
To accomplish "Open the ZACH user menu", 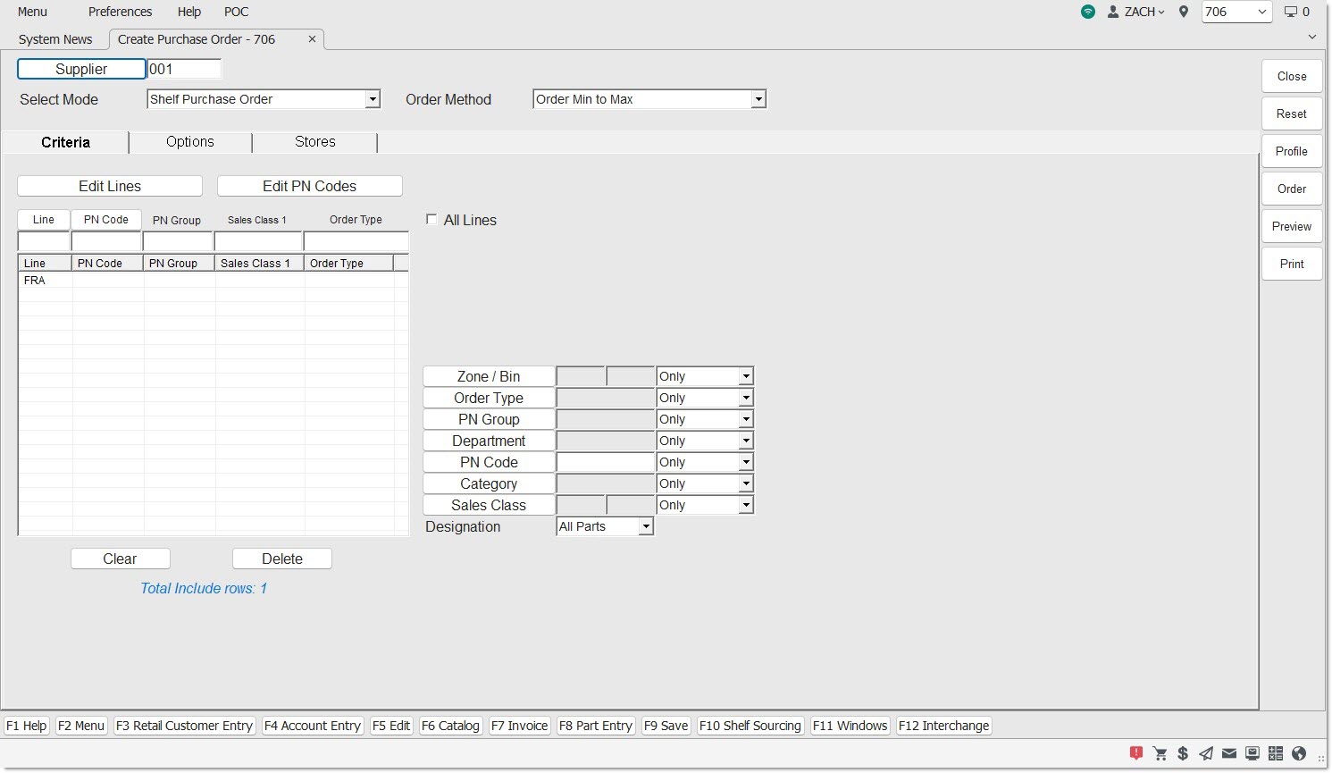I will click(x=1136, y=12).
